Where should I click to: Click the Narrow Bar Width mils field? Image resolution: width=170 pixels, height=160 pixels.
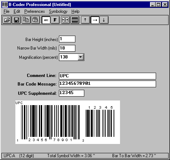67,48
